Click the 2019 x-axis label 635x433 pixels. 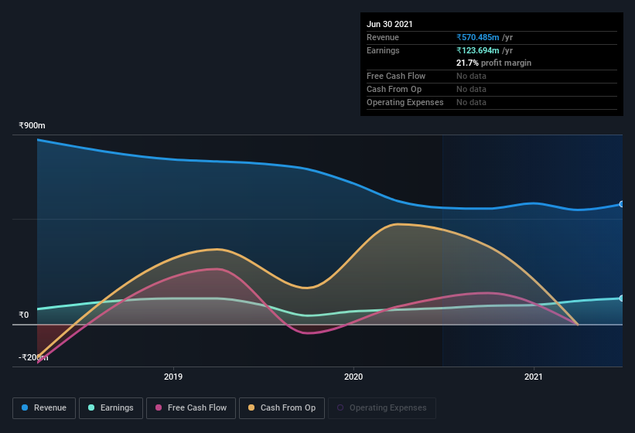click(173, 377)
